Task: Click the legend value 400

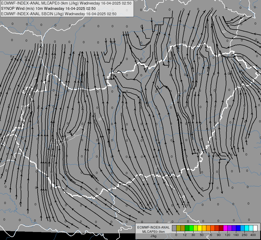Action: 253,235
